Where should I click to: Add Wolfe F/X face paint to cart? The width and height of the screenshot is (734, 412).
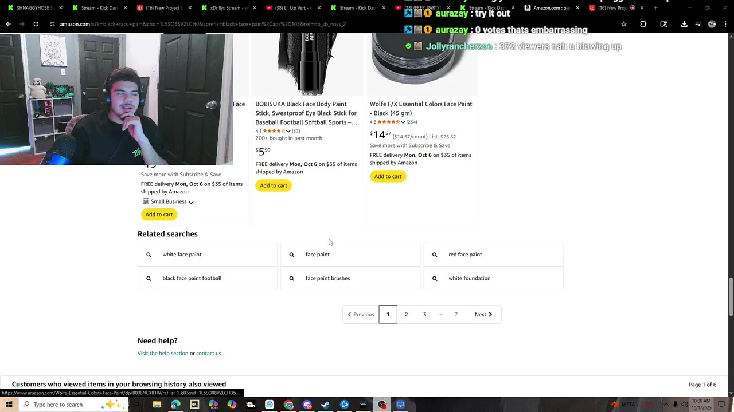pyautogui.click(x=388, y=176)
